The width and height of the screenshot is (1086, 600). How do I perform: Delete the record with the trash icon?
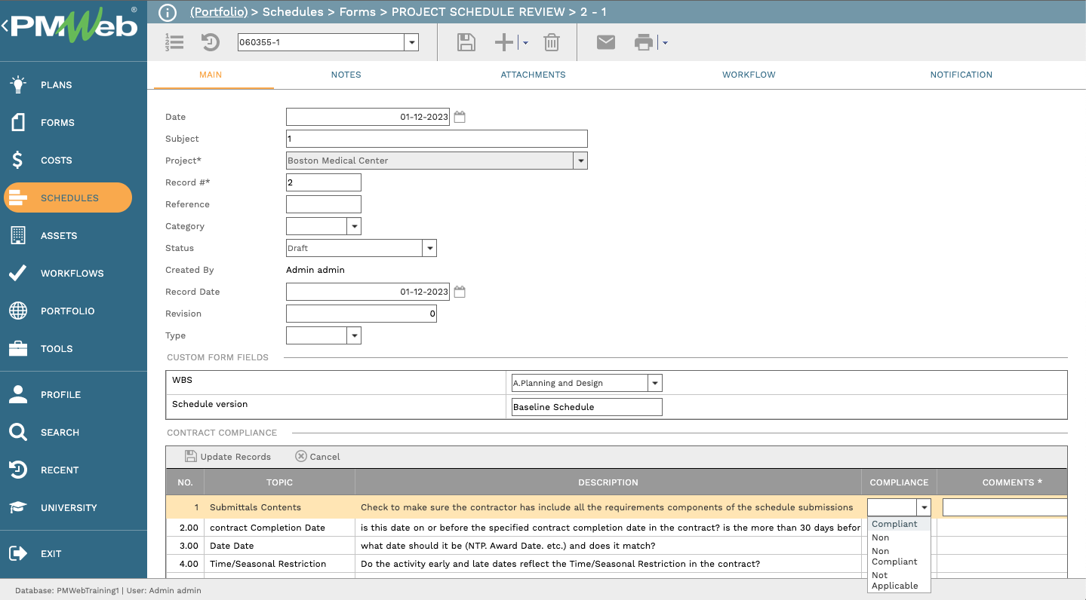552,42
